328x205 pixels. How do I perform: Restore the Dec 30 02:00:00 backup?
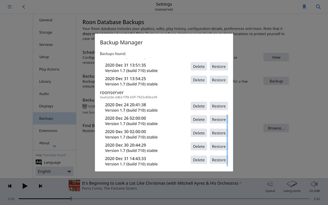(219, 133)
